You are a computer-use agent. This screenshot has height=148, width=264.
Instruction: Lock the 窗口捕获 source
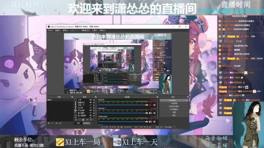coord(94,113)
